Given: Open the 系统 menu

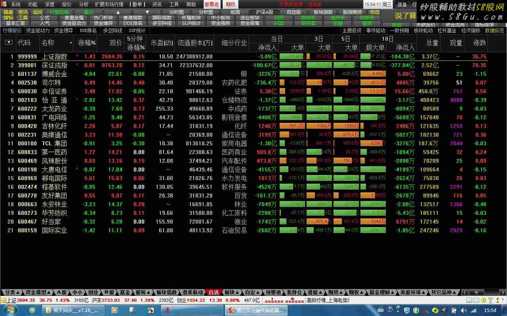Looking at the screenshot, I should [15, 4].
